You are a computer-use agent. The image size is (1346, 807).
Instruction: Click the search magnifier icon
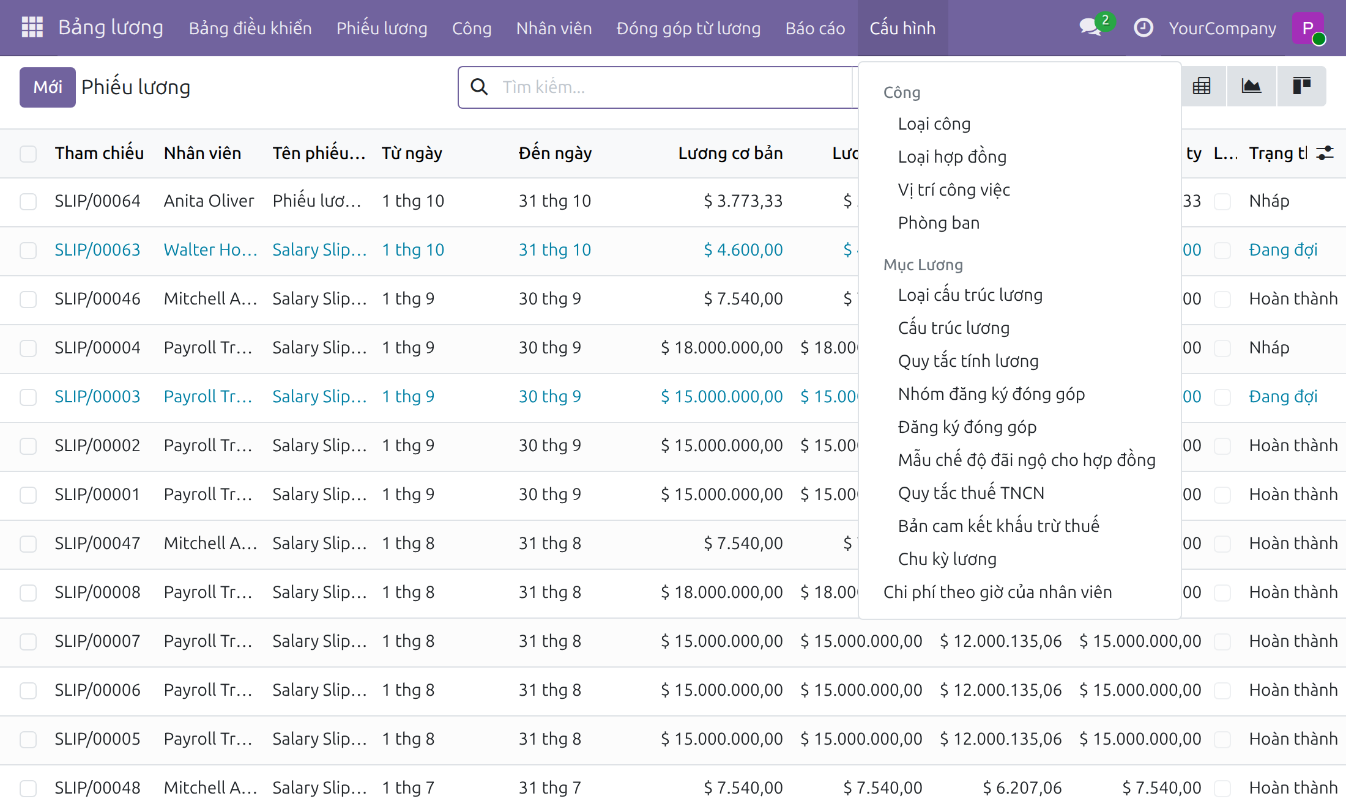point(479,87)
